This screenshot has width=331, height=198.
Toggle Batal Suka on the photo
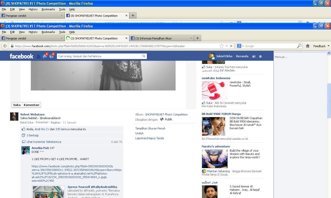[x=27, y=122]
